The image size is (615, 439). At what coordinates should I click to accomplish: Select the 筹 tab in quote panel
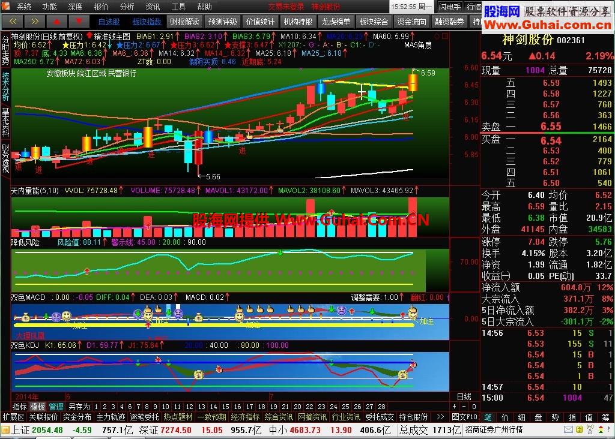(605, 417)
